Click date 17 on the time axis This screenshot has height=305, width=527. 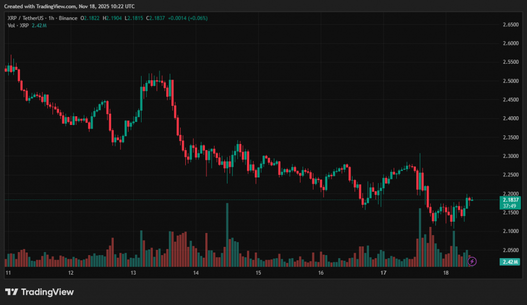(383, 273)
